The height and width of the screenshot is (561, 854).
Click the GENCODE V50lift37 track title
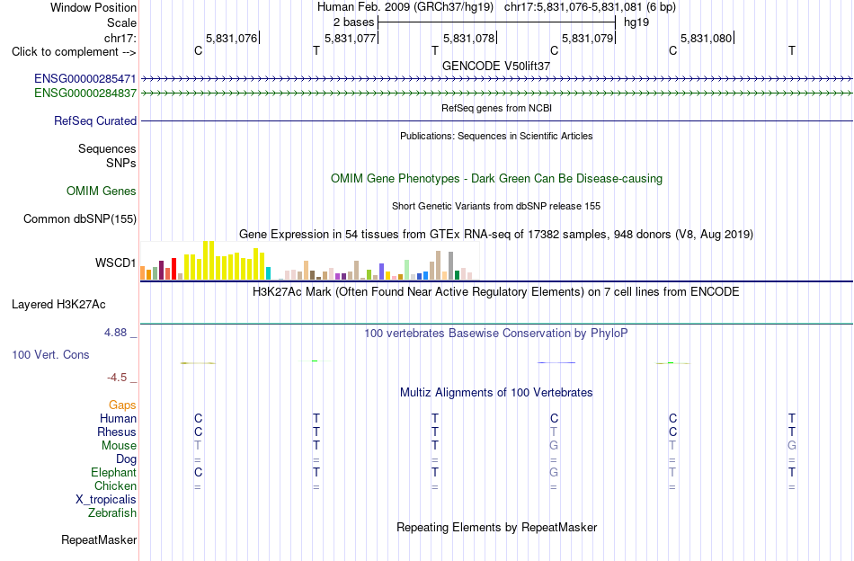(x=496, y=66)
